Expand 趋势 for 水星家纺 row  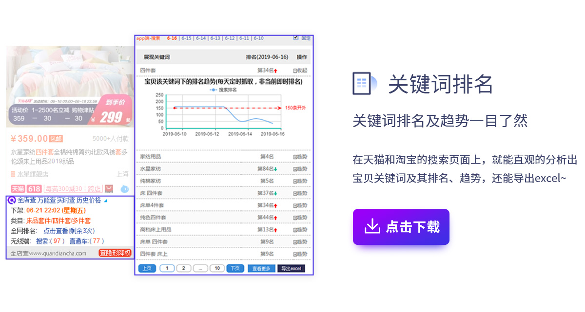[x=300, y=169]
